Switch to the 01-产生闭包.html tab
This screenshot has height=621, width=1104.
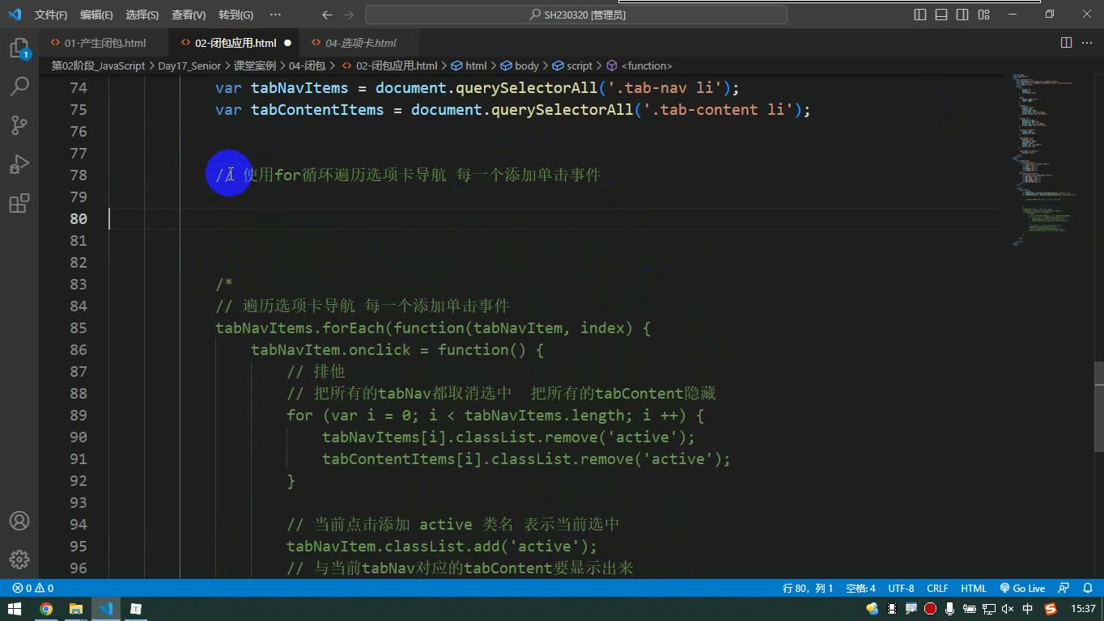tap(105, 42)
